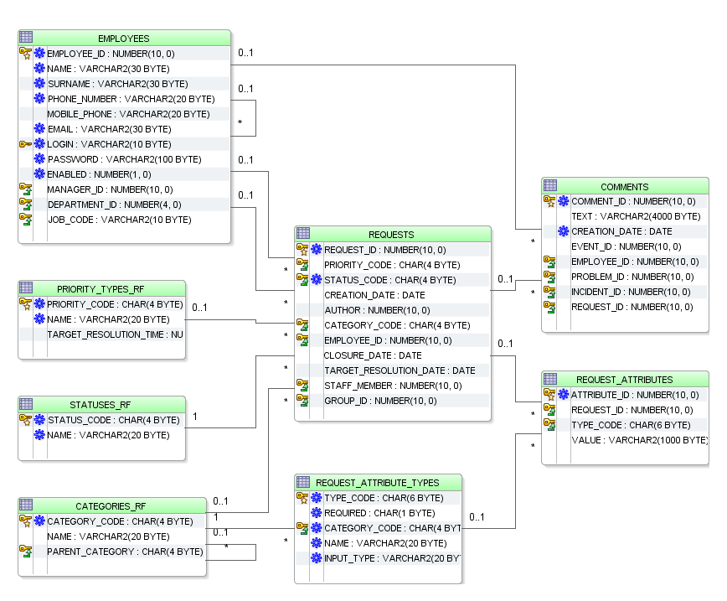This screenshot has width=727, height=601.
Task: Select the CATEGORIES_RF table title
Action: point(111,505)
